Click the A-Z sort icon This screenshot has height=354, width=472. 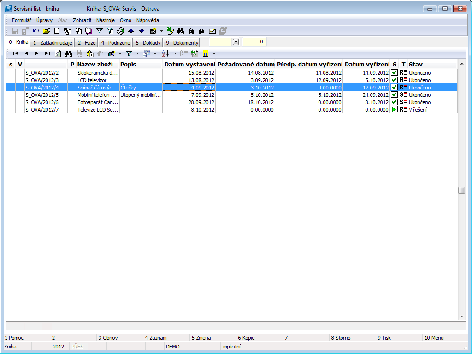(x=165, y=53)
